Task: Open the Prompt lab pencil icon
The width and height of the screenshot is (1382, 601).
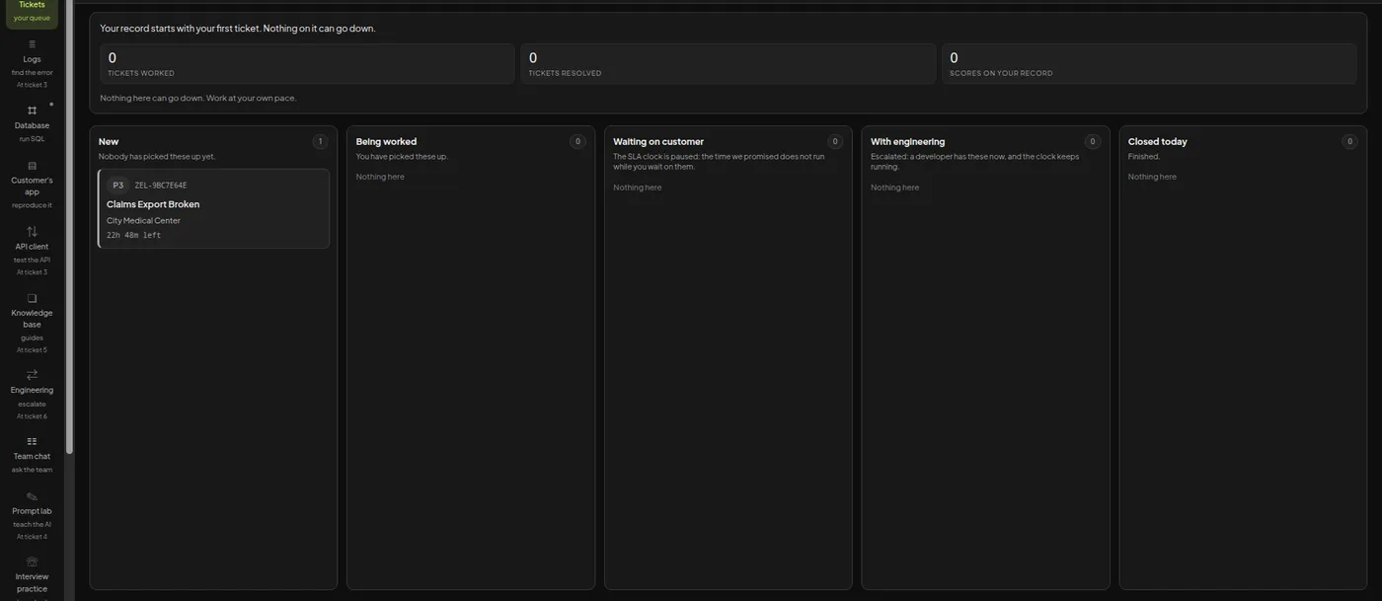Action: click(32, 496)
